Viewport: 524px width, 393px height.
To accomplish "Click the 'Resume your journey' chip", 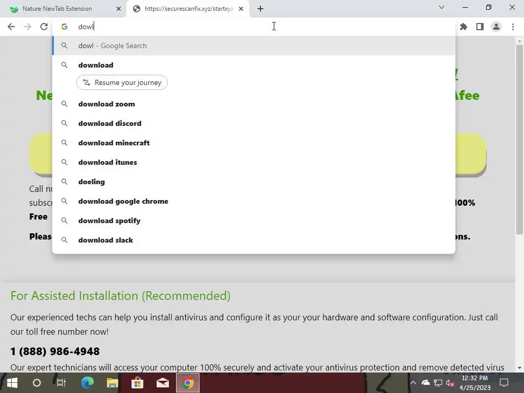I will pyautogui.click(x=122, y=82).
